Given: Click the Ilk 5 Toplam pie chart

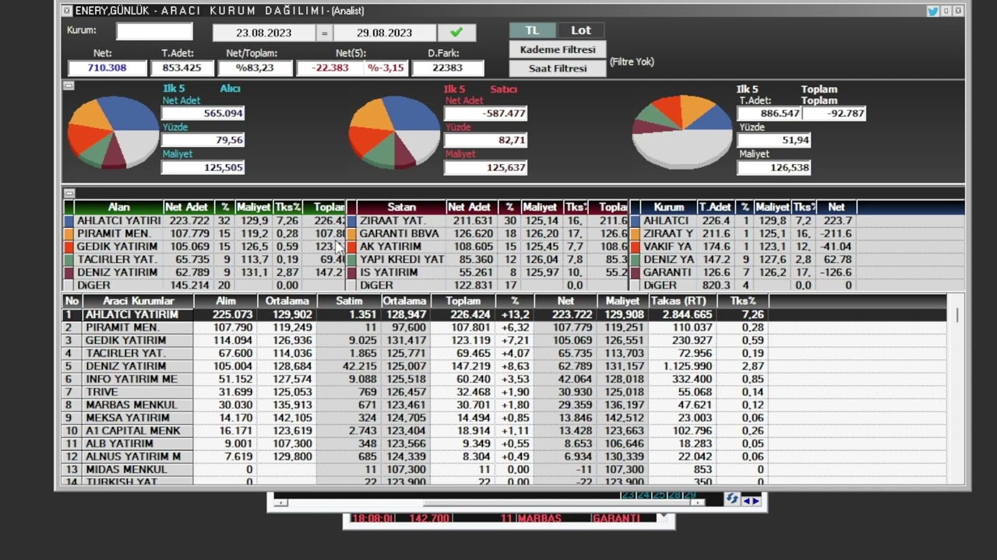Looking at the screenshot, I should (x=682, y=131).
